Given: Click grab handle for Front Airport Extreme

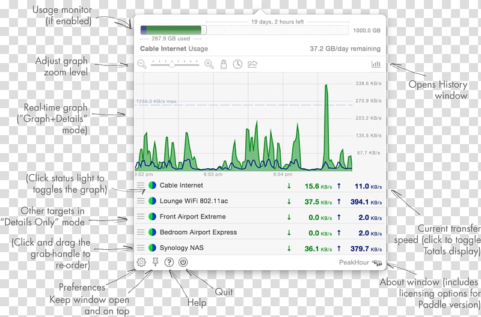Looking at the screenshot, I should tap(141, 217).
